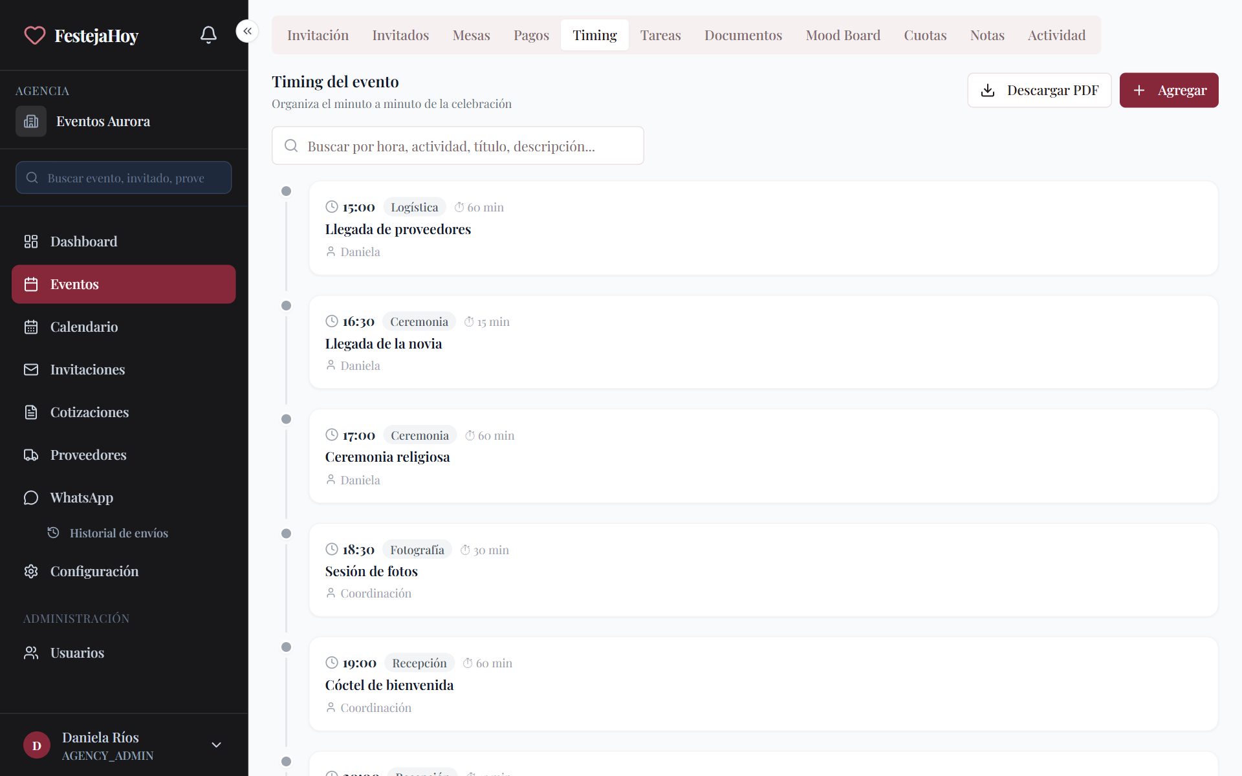Open Eventos in the sidebar

tap(124, 284)
